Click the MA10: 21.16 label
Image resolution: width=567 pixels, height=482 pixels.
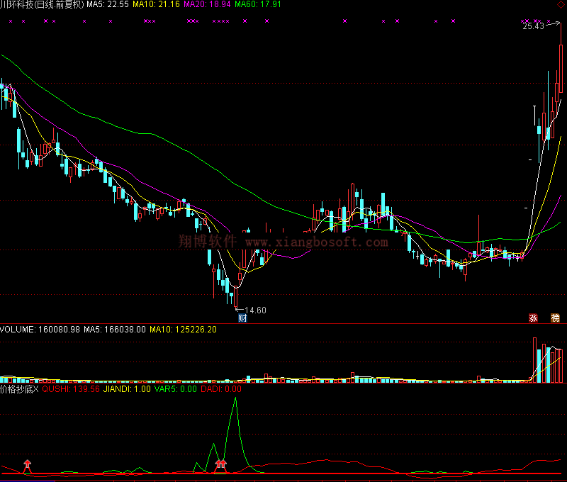point(156,4)
